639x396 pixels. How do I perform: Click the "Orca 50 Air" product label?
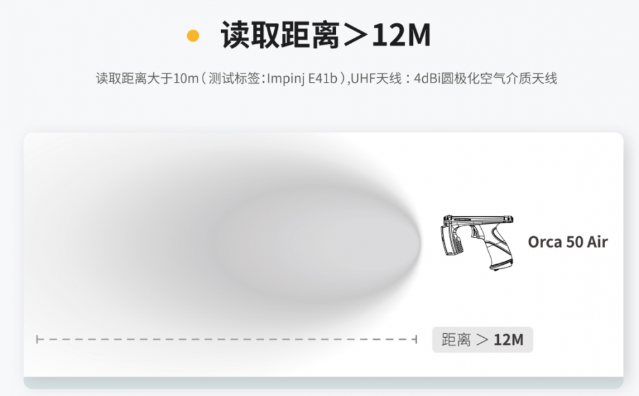(567, 242)
